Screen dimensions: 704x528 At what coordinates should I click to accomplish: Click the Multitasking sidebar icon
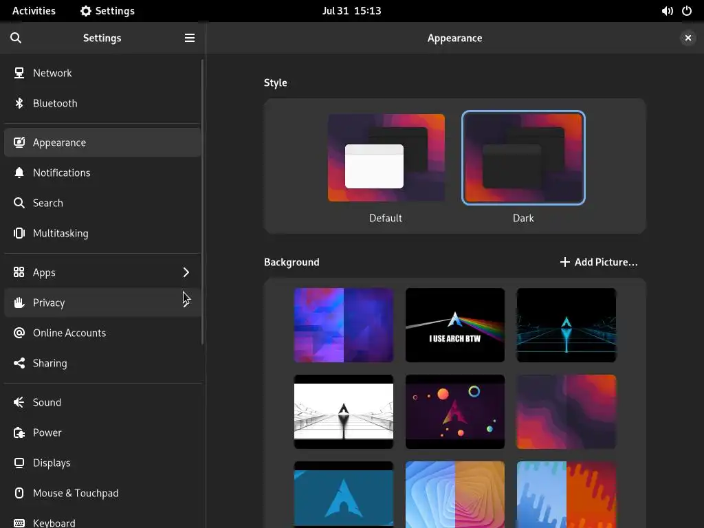click(x=19, y=233)
